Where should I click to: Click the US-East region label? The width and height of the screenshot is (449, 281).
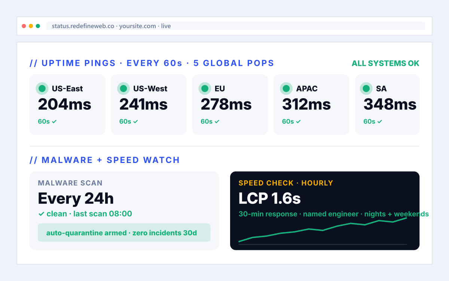pos(67,89)
